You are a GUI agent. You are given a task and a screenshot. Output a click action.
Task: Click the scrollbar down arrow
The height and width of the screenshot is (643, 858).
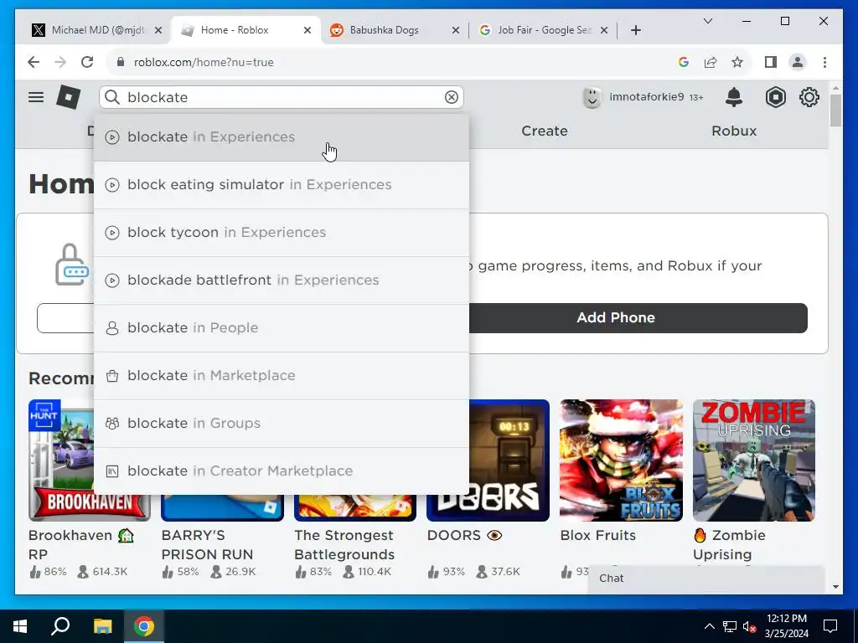(835, 587)
